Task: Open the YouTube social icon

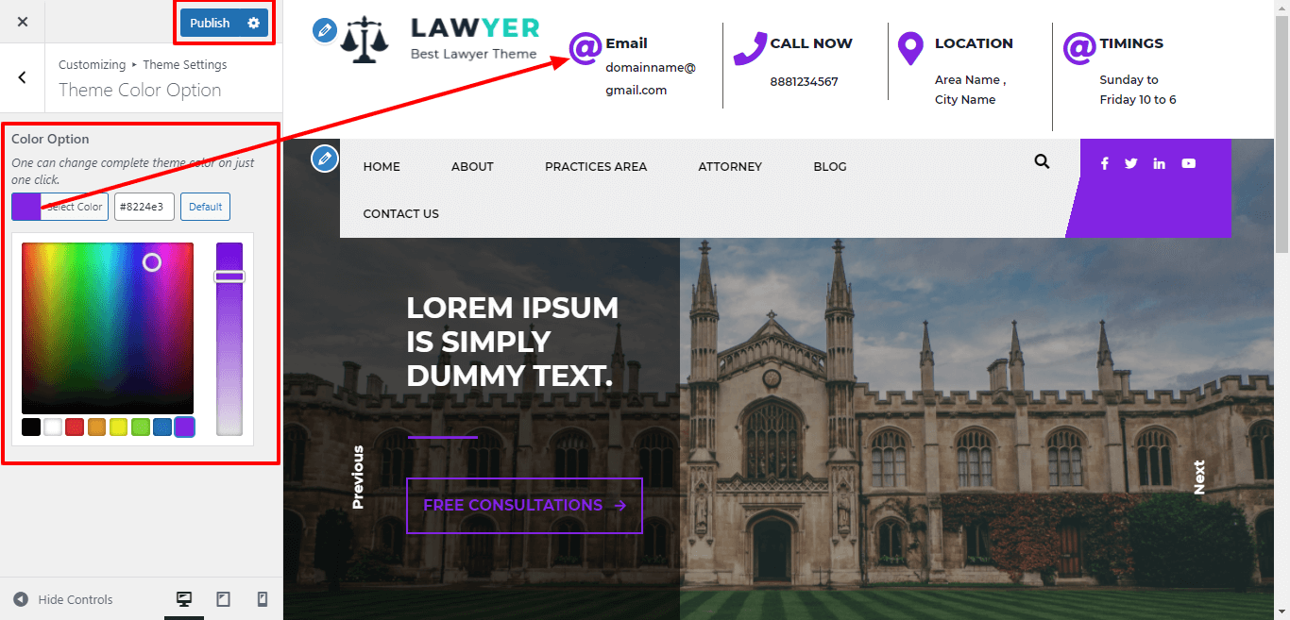Action: click(1188, 163)
